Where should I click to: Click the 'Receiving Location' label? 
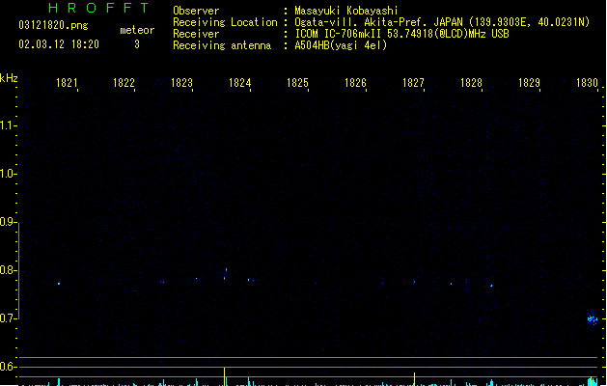pos(225,22)
